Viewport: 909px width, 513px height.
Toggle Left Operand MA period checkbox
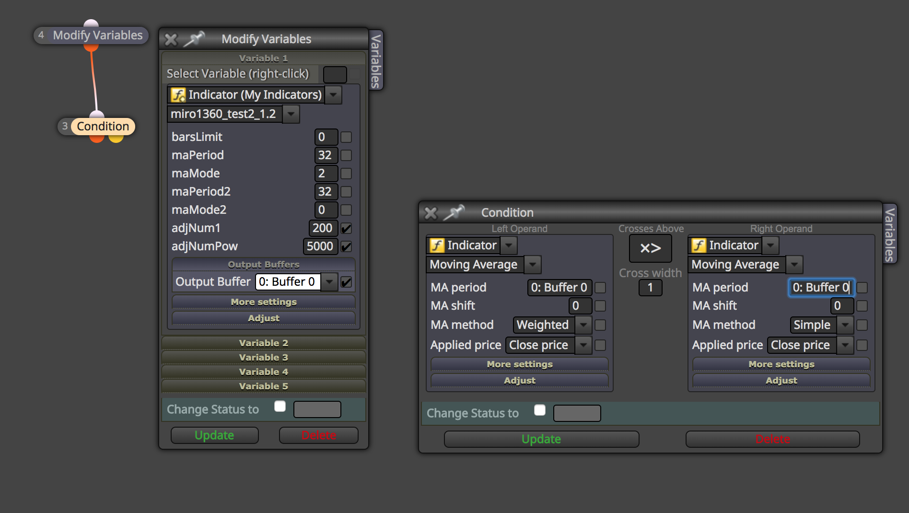pos(600,288)
